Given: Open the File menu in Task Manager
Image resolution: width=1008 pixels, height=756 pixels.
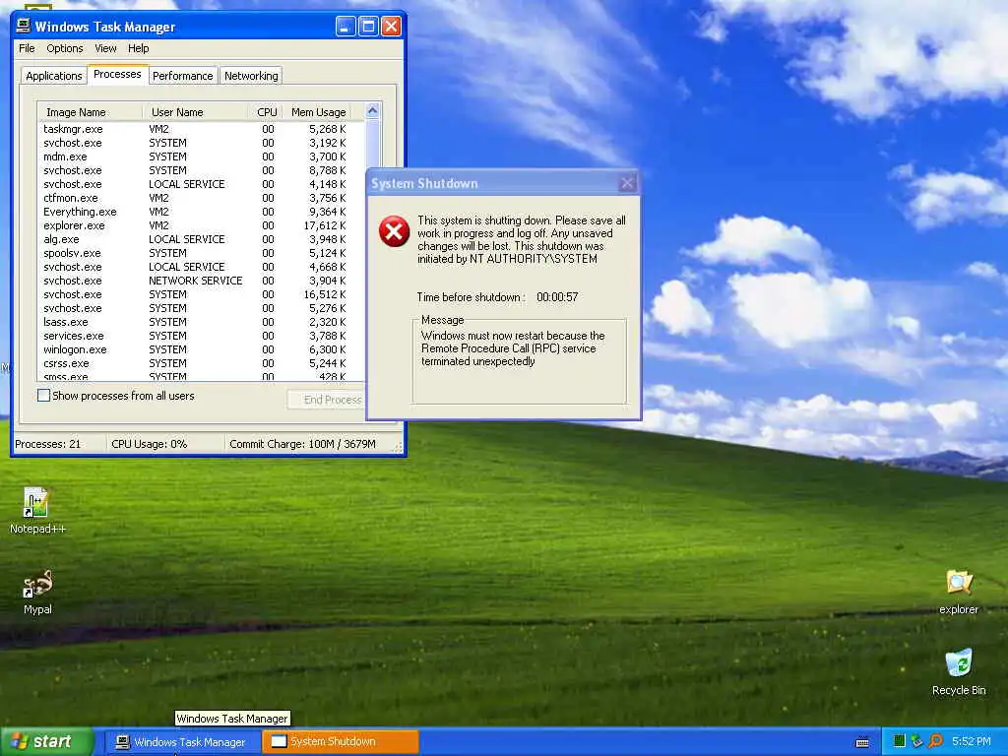Looking at the screenshot, I should pos(27,48).
